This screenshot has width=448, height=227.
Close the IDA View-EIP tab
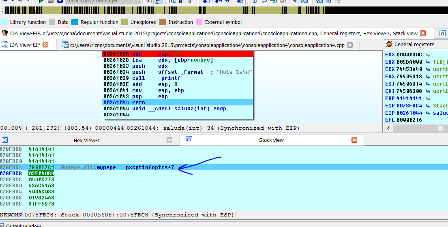point(45,45)
